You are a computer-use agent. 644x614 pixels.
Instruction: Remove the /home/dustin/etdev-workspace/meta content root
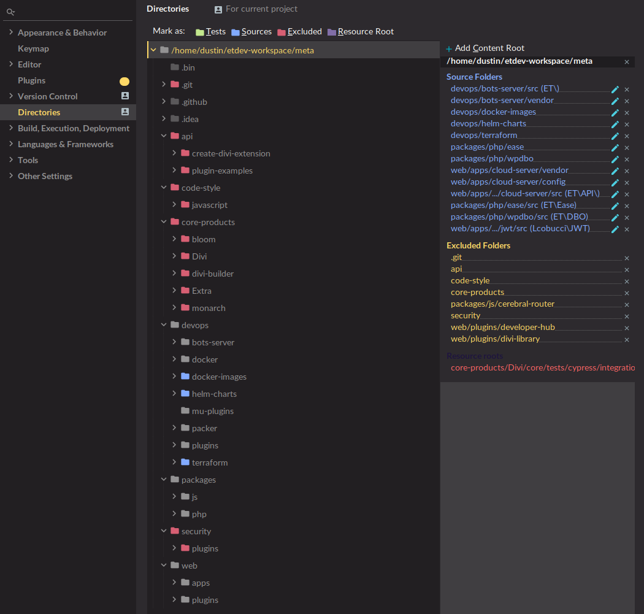[627, 62]
